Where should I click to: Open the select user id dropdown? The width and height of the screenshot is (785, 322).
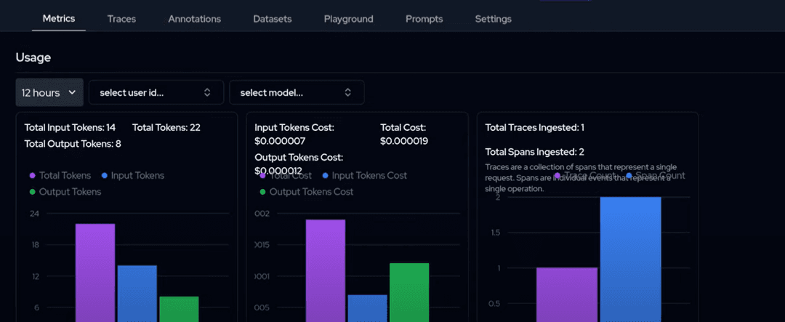coord(156,92)
